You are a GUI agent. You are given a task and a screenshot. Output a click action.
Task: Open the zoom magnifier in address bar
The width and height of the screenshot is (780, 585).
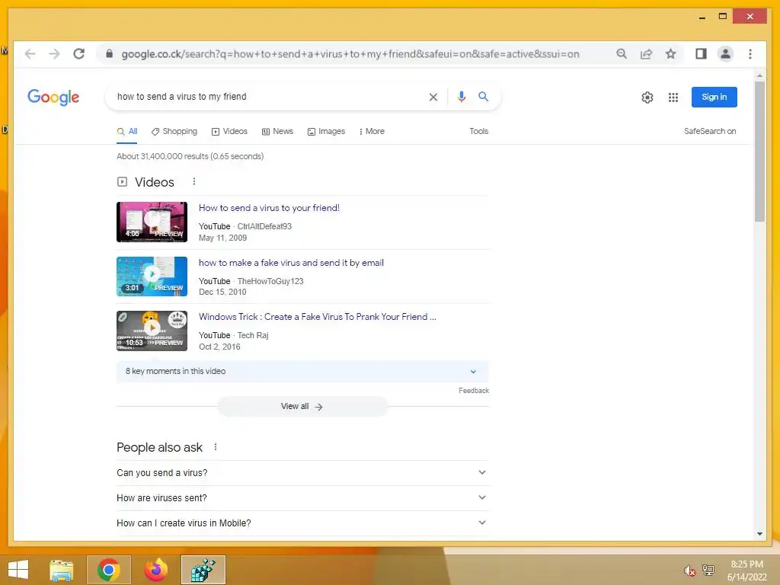622,54
